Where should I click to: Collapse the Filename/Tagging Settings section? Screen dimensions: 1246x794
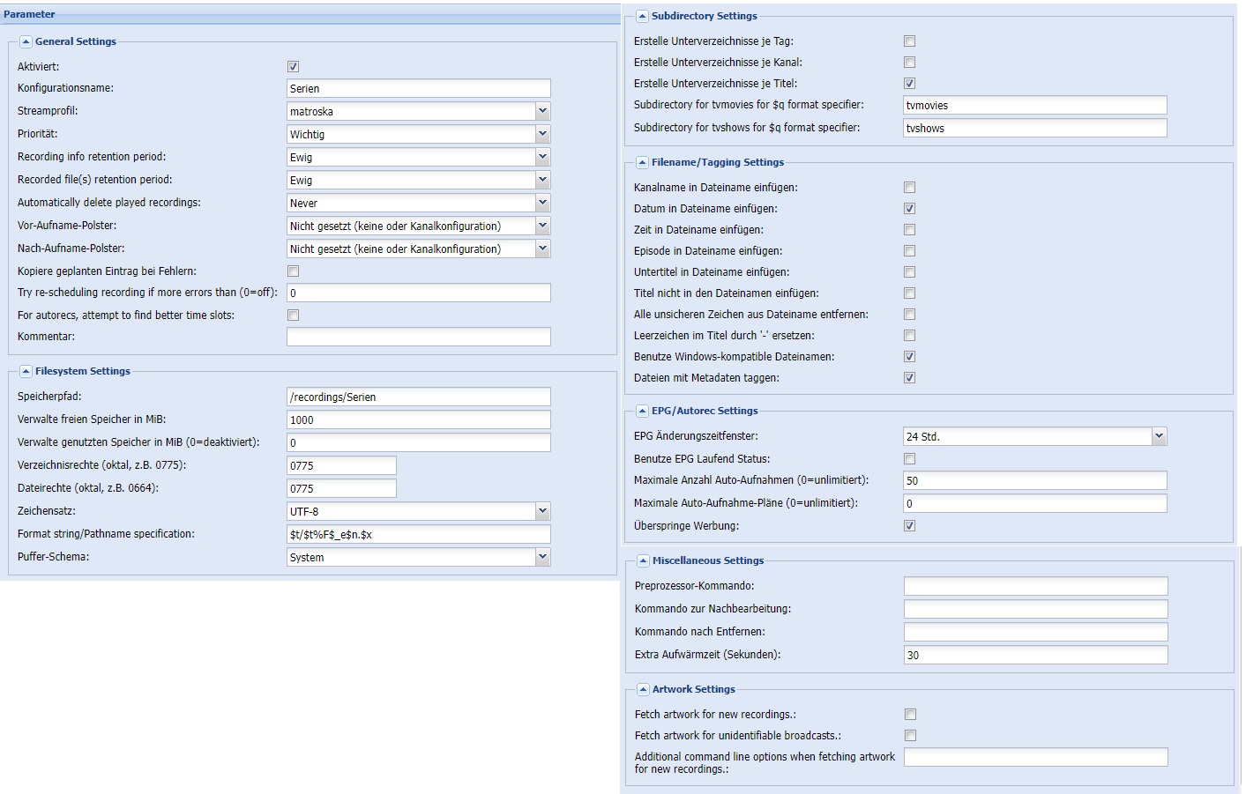pos(642,162)
